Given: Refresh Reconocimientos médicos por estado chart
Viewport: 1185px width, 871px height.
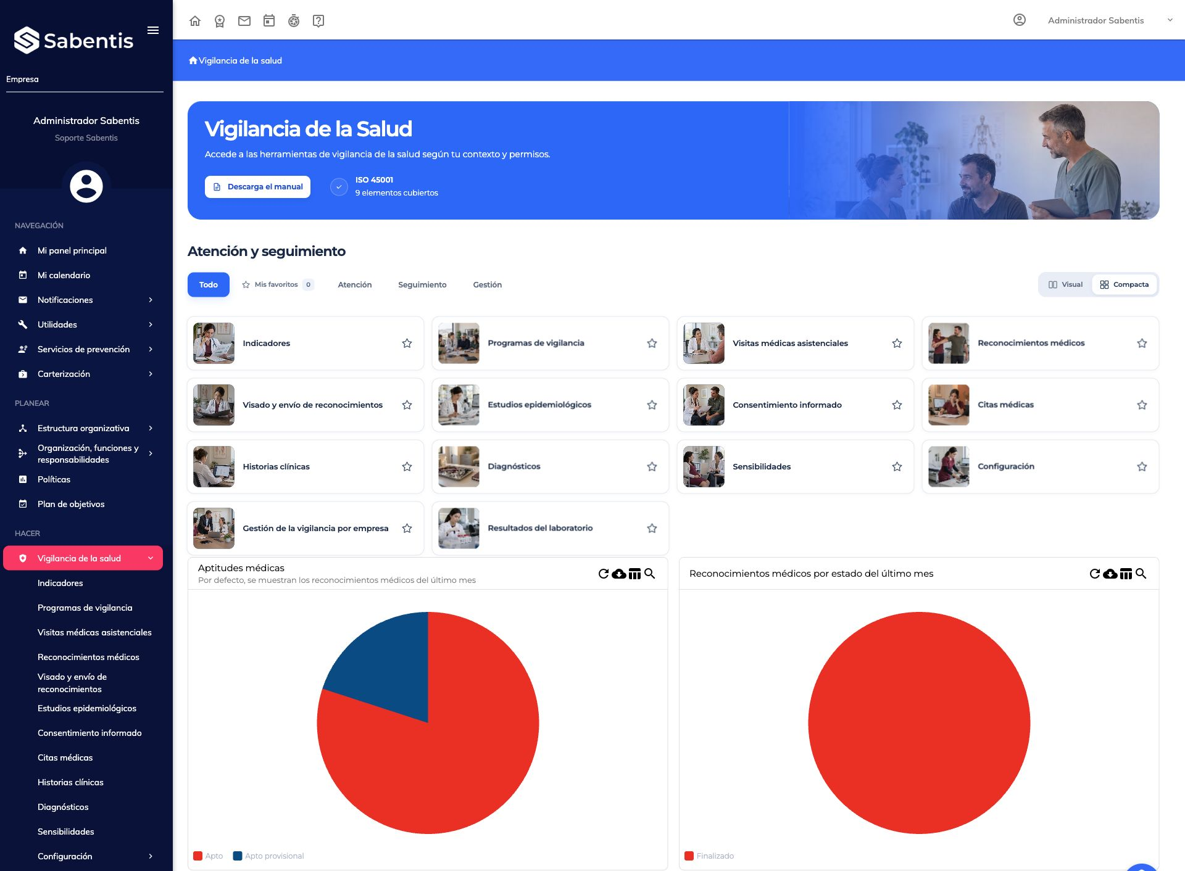Looking at the screenshot, I should tap(1095, 574).
